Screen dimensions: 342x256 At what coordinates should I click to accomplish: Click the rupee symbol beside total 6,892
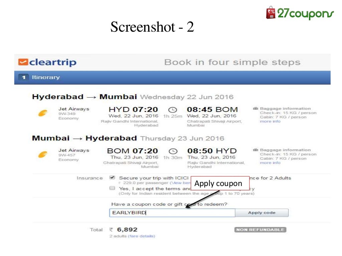coord(111,230)
